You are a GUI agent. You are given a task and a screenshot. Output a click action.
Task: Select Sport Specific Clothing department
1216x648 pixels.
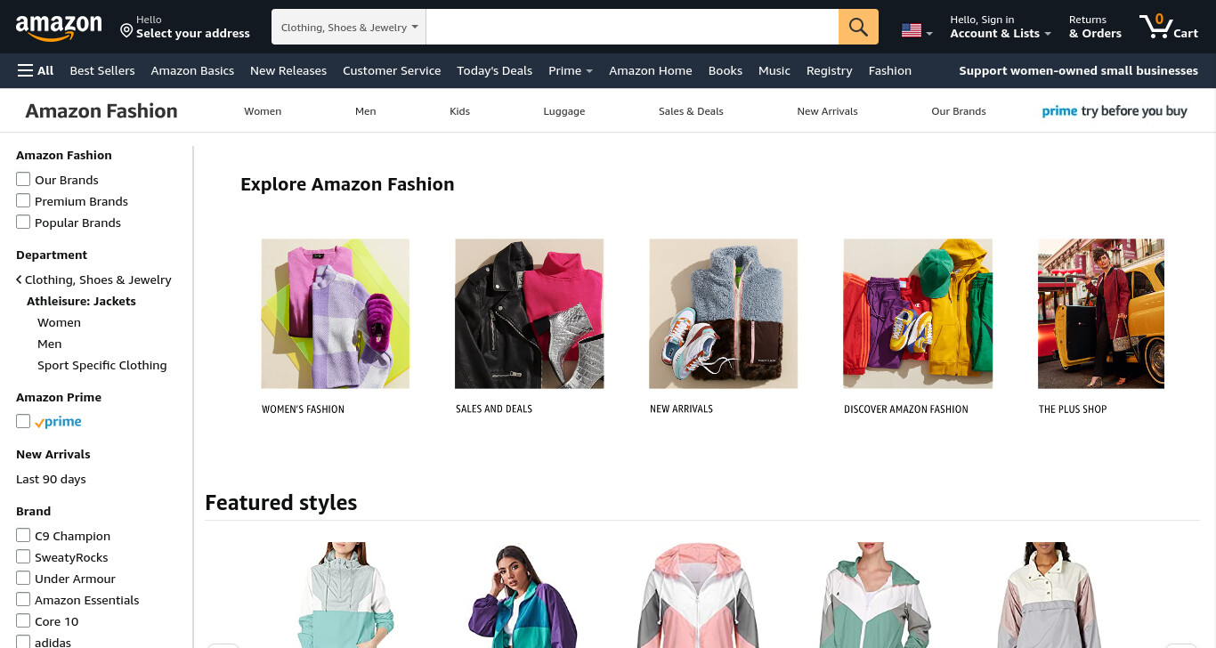102,365
